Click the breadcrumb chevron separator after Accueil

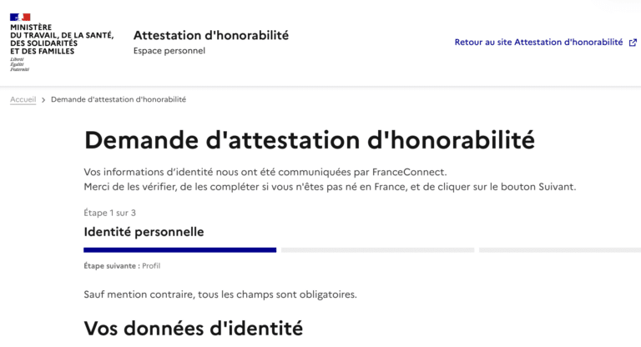coord(43,100)
